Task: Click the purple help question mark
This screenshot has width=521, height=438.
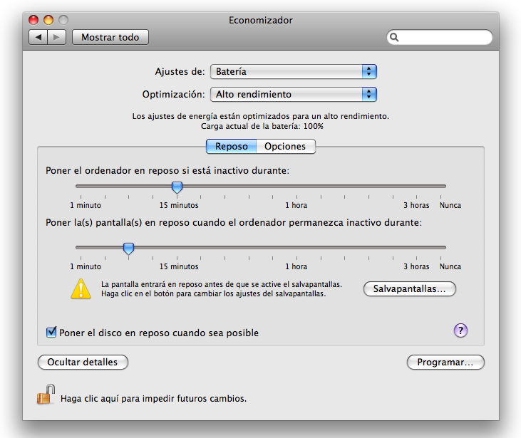Action: (x=460, y=330)
